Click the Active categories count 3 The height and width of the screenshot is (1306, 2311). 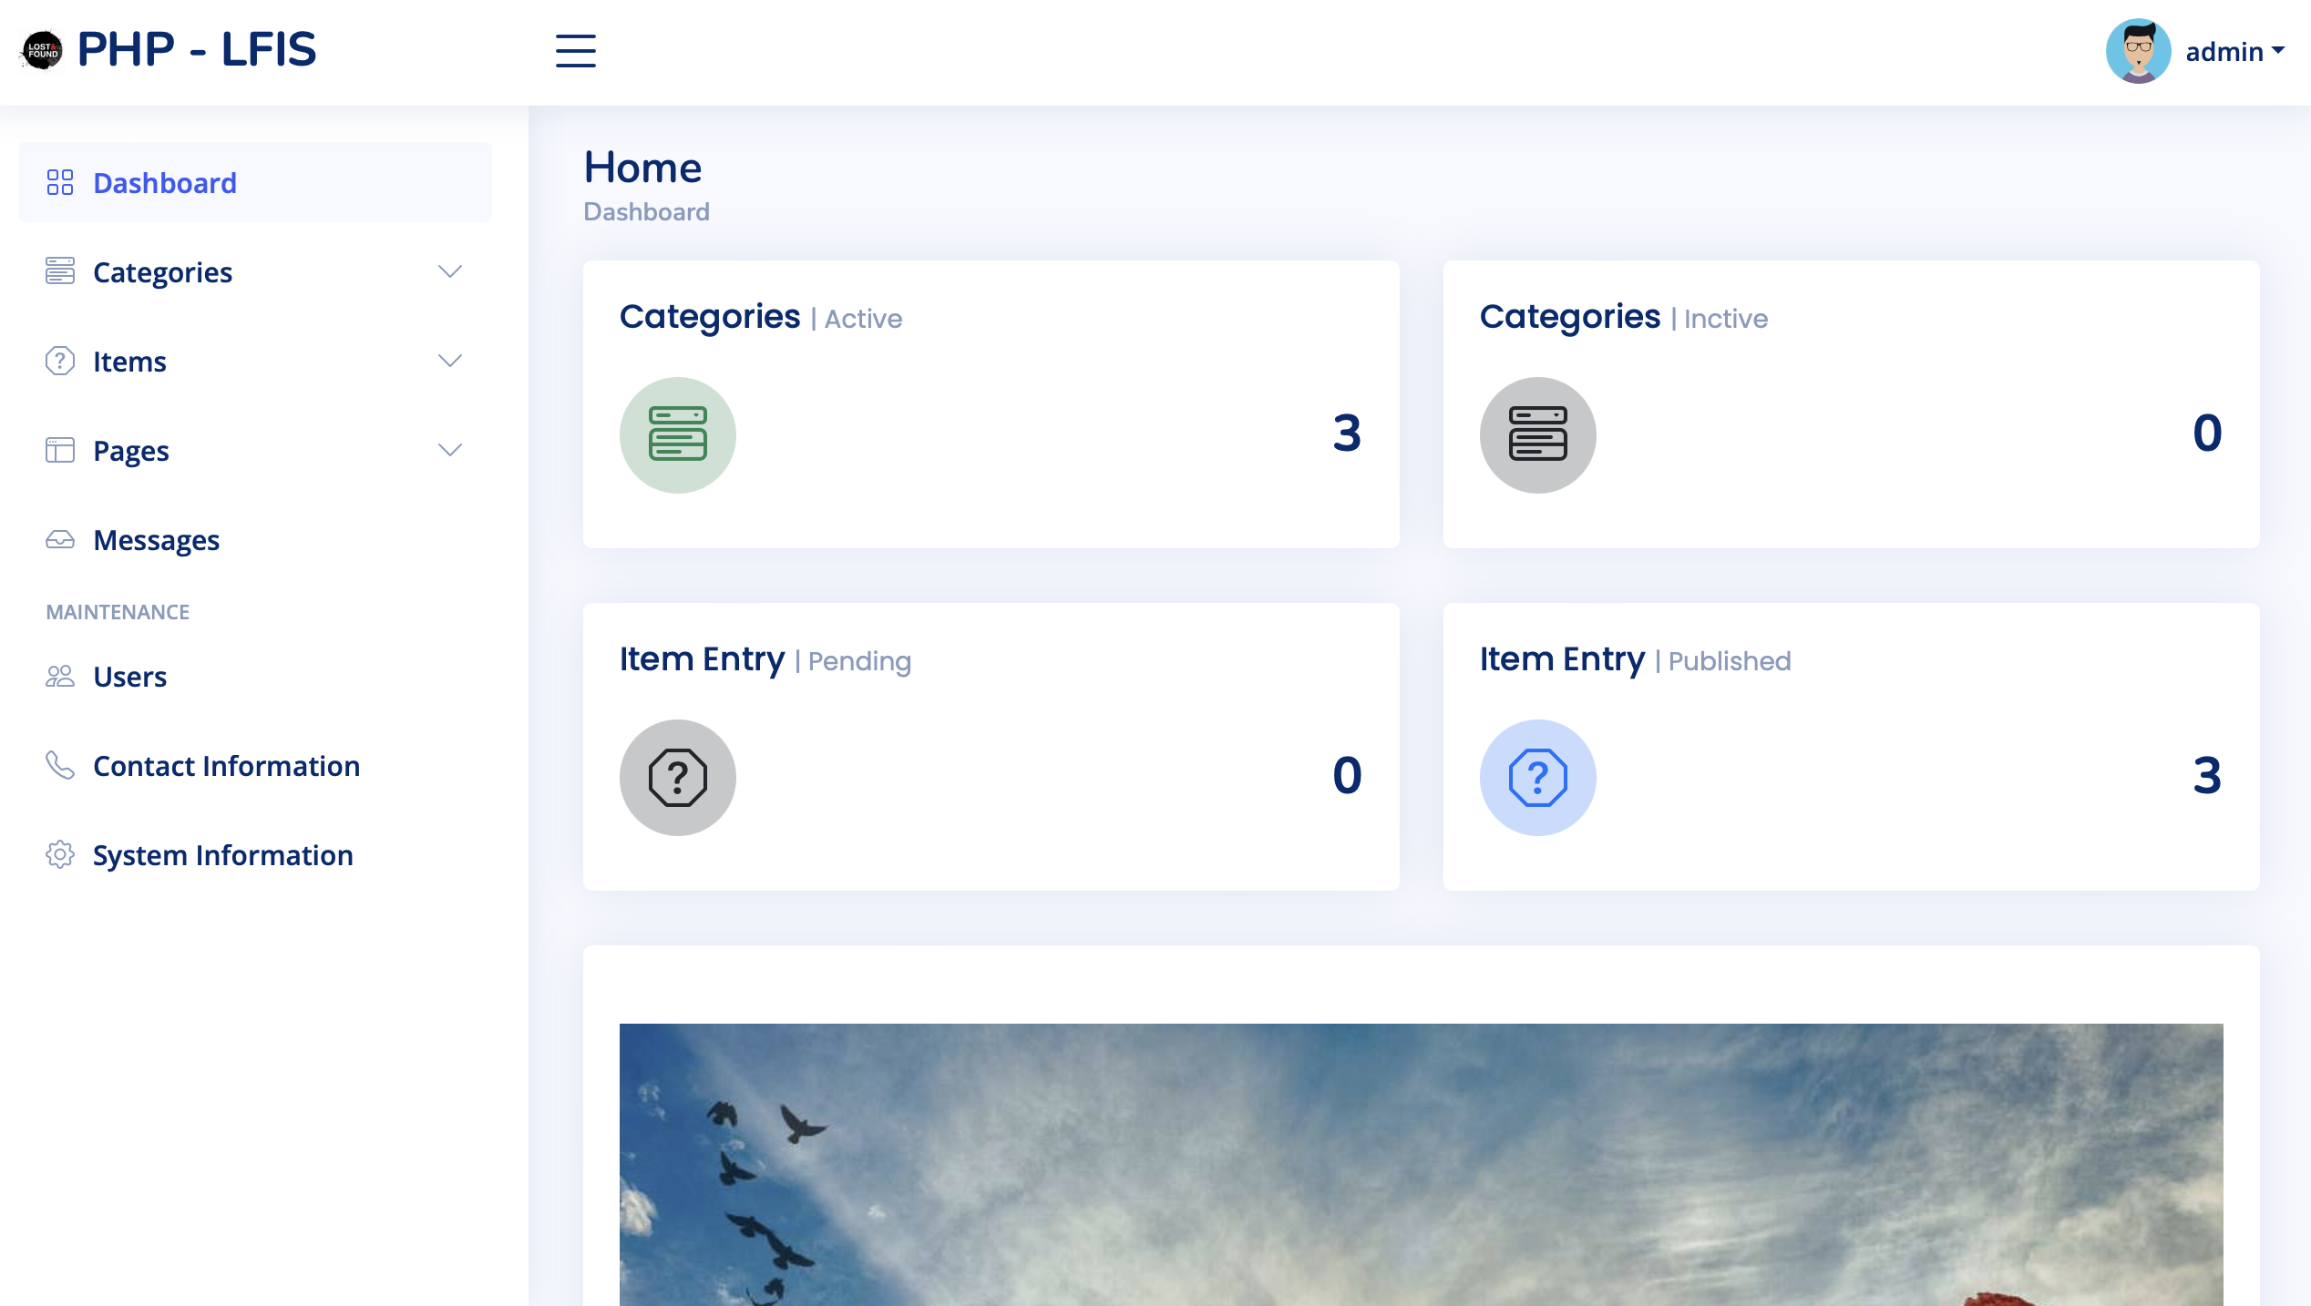1347,433
